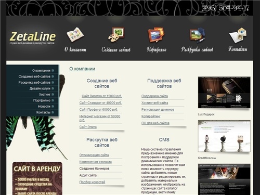Screen dimensions: 260x195
Task: Open 'Сайт Стандарт от 40000 руб.' link
Action: 100,103
